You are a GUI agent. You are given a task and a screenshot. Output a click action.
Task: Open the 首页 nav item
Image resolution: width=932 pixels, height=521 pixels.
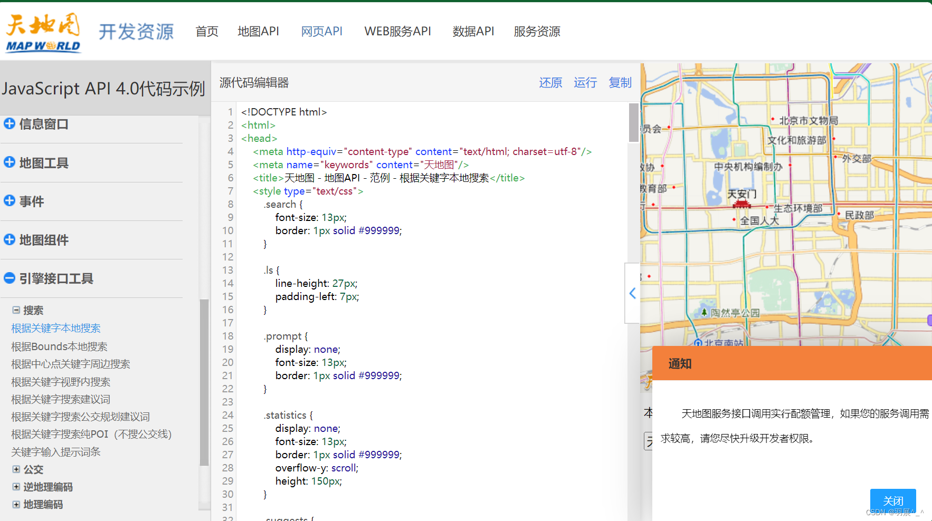coord(207,32)
